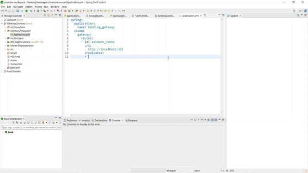Click the green Boot Dashboard toolbar icon
Screen dimensions: 308x173
click(26, 11)
